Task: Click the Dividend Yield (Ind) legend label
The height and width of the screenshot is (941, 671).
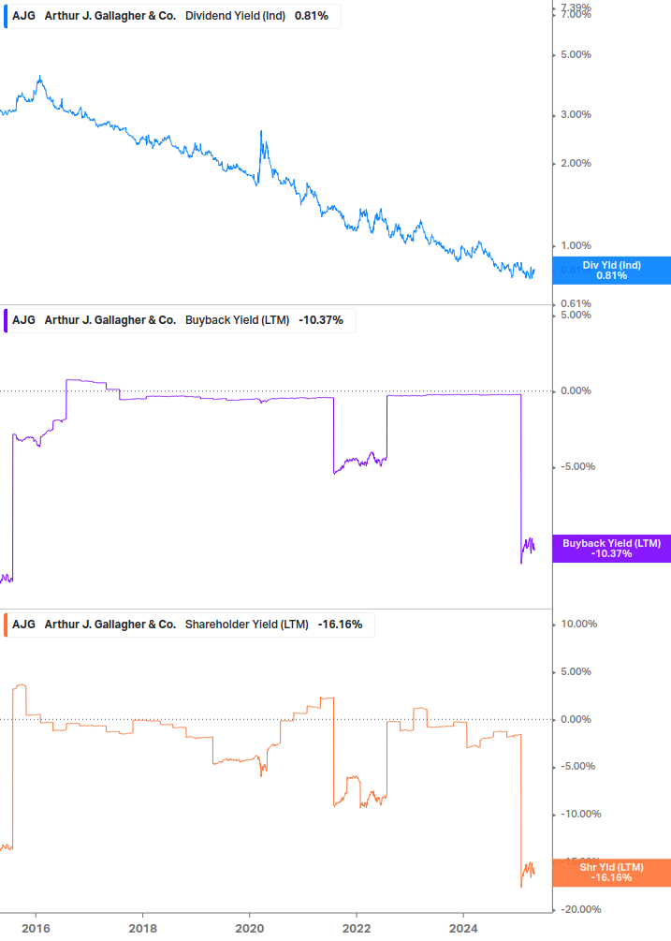Action: pos(235,16)
